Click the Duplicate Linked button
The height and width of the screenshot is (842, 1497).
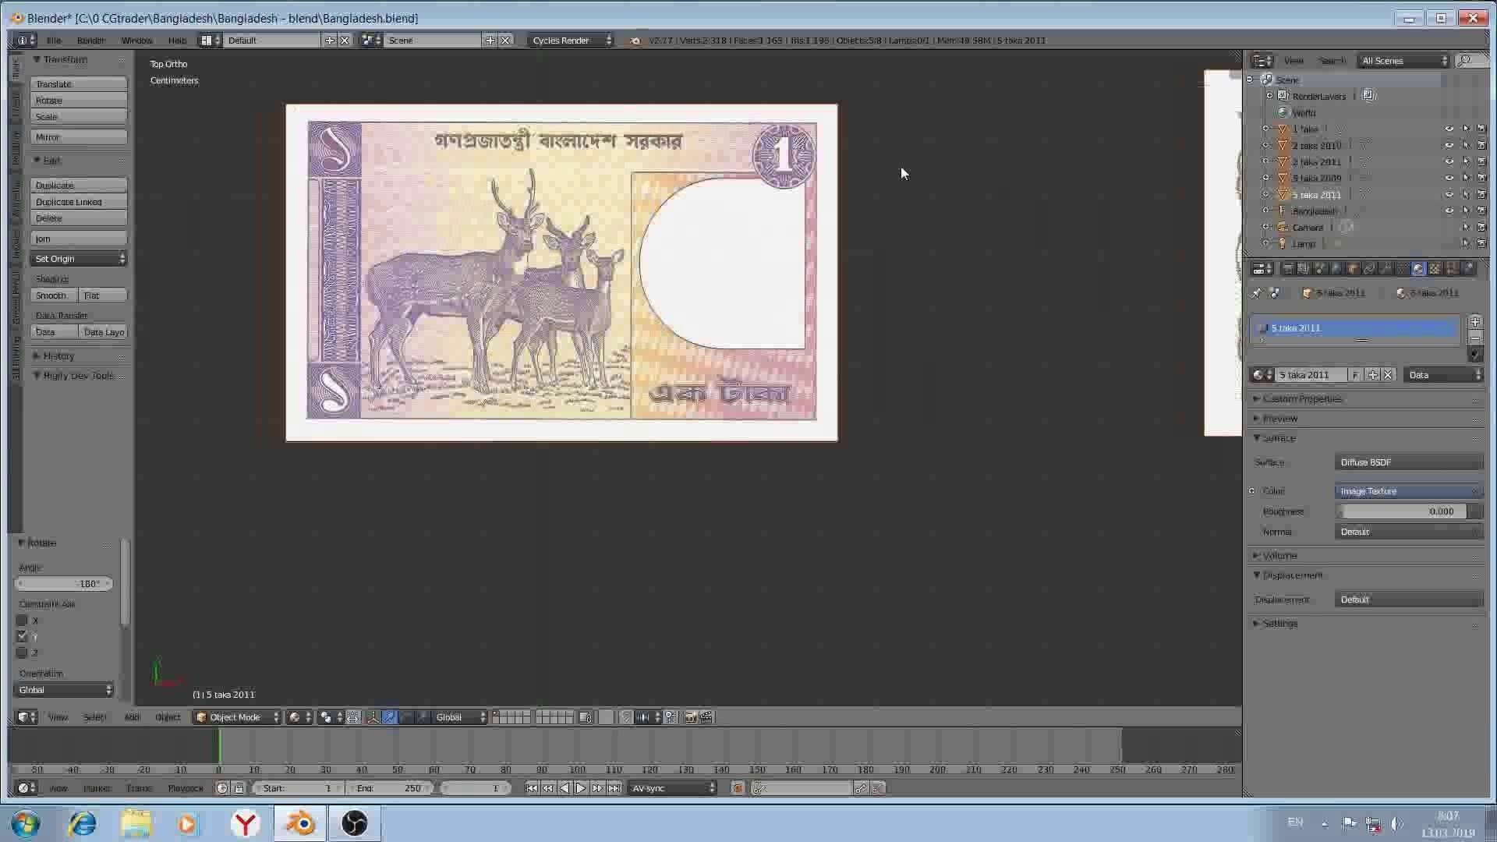click(79, 202)
